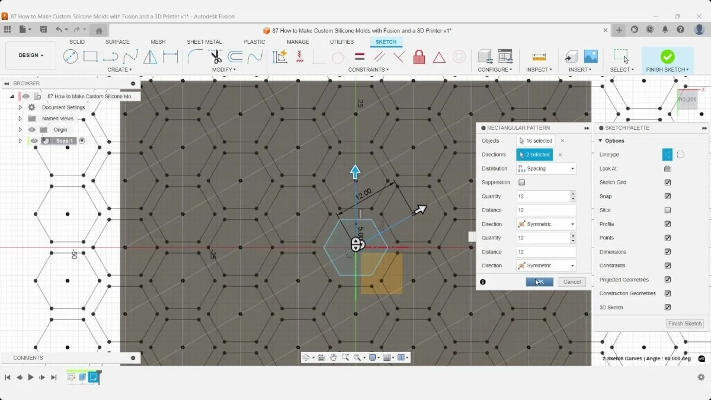Open the Change Parameters table icon
711x400 pixels.
click(505, 57)
